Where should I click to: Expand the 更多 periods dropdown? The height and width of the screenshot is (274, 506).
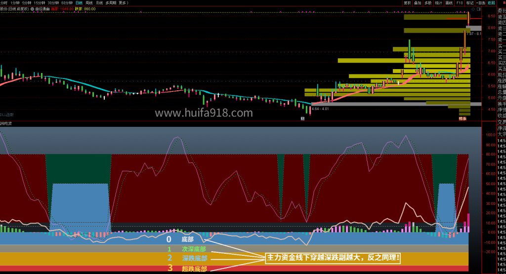coord(121,3)
